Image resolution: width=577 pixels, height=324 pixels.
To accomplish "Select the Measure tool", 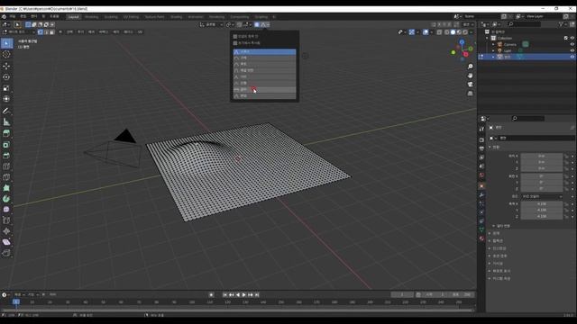I will 6,121.
